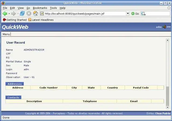Click the logout door icon
This screenshot has height=121, width=172.
point(164,27)
